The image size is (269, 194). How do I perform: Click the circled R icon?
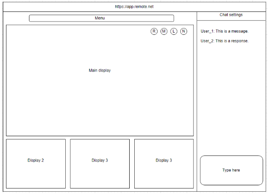tap(154, 31)
